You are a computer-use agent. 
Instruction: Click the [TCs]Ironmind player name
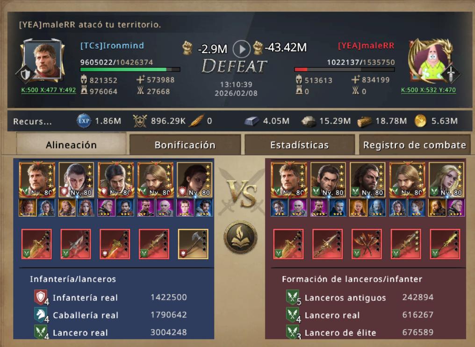point(112,46)
